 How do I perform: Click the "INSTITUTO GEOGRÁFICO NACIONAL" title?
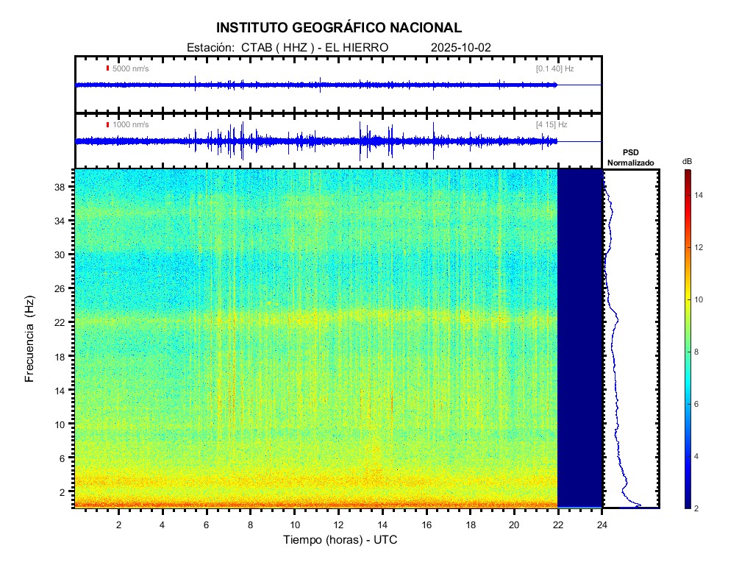[x=338, y=28]
